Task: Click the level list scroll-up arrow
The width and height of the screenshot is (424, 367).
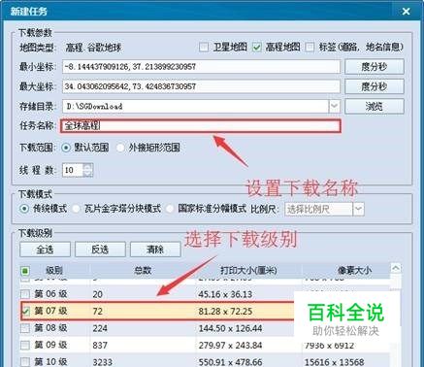Action: pyautogui.click(x=396, y=268)
